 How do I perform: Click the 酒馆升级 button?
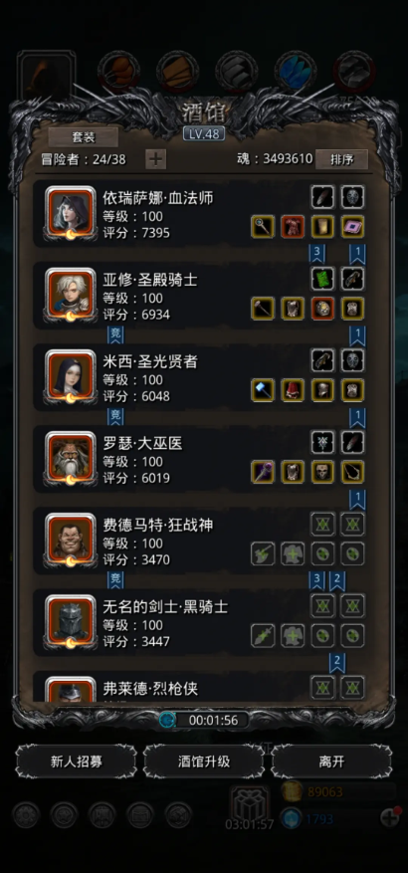pos(204,762)
